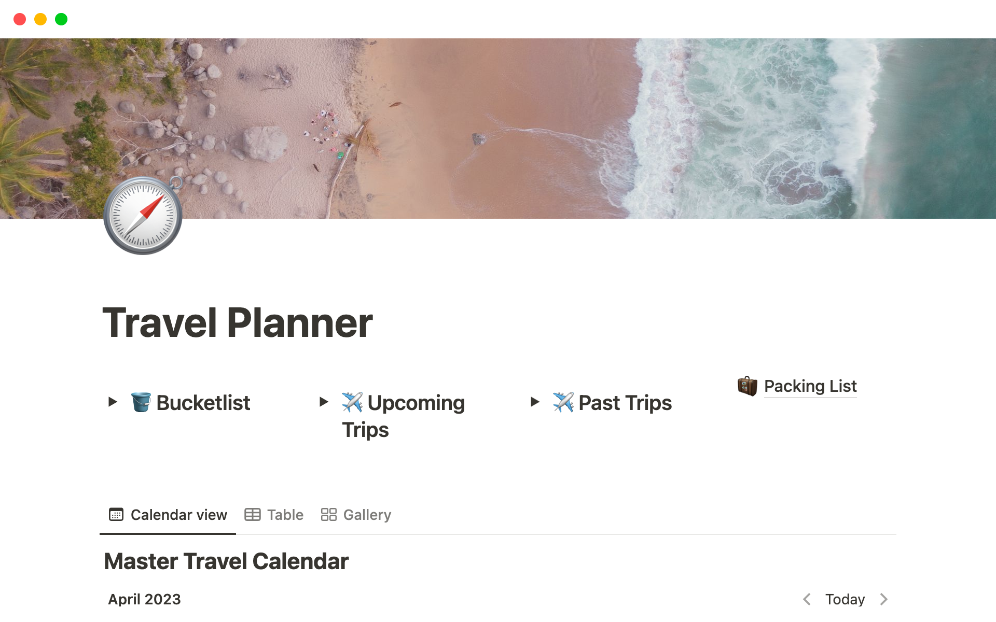Click the Calendar view icon
This screenshot has width=996, height=622.
click(116, 515)
